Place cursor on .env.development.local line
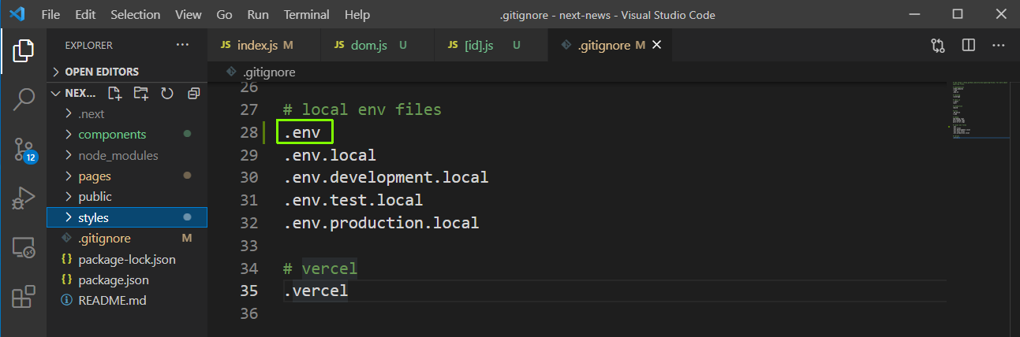Screen dimensions: 1020x337 (x=386, y=178)
